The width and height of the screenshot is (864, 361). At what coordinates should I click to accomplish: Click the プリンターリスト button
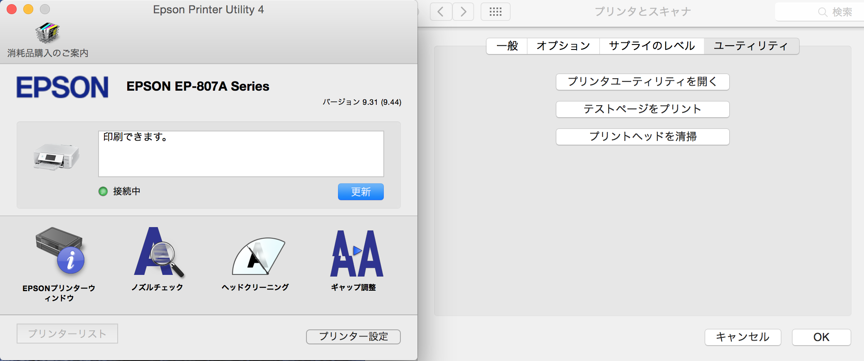(67, 334)
